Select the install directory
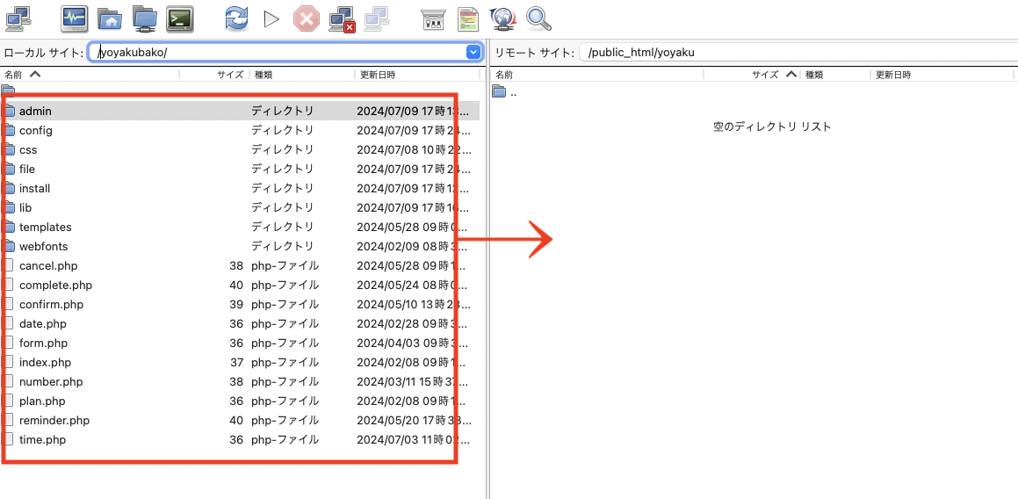The image size is (1018, 499). [240, 188]
